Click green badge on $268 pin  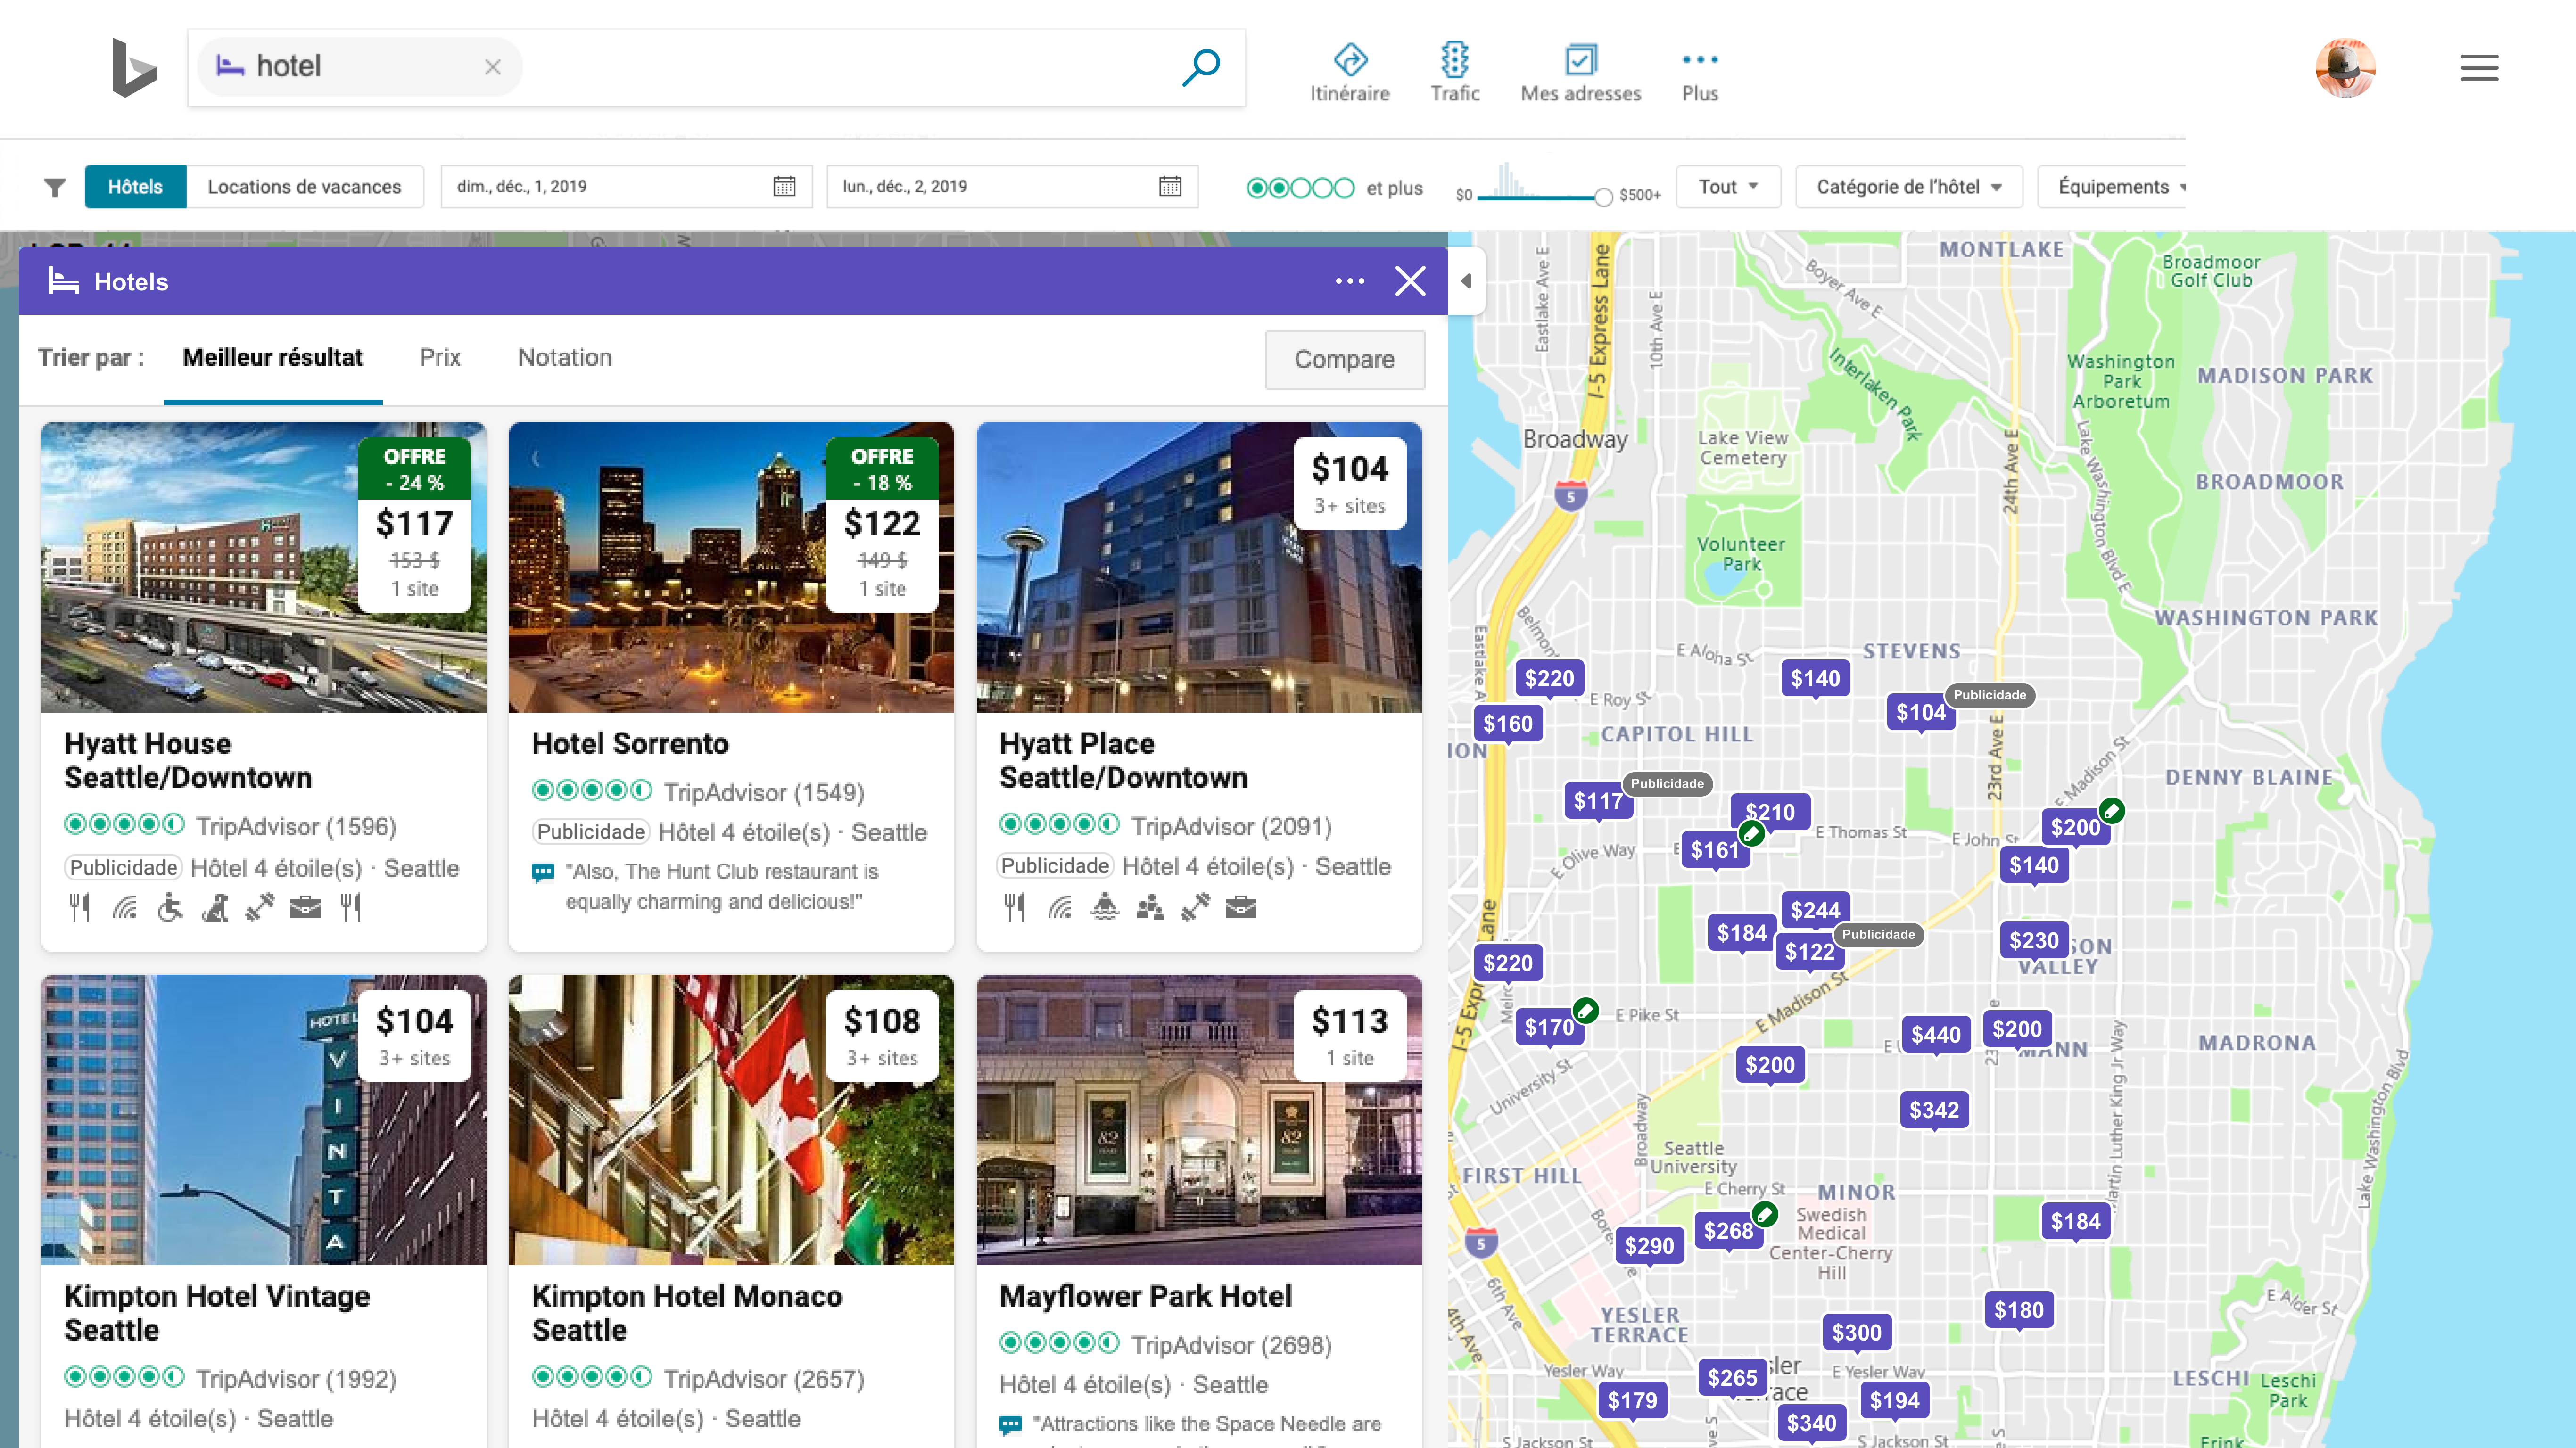pyautogui.click(x=1765, y=1214)
